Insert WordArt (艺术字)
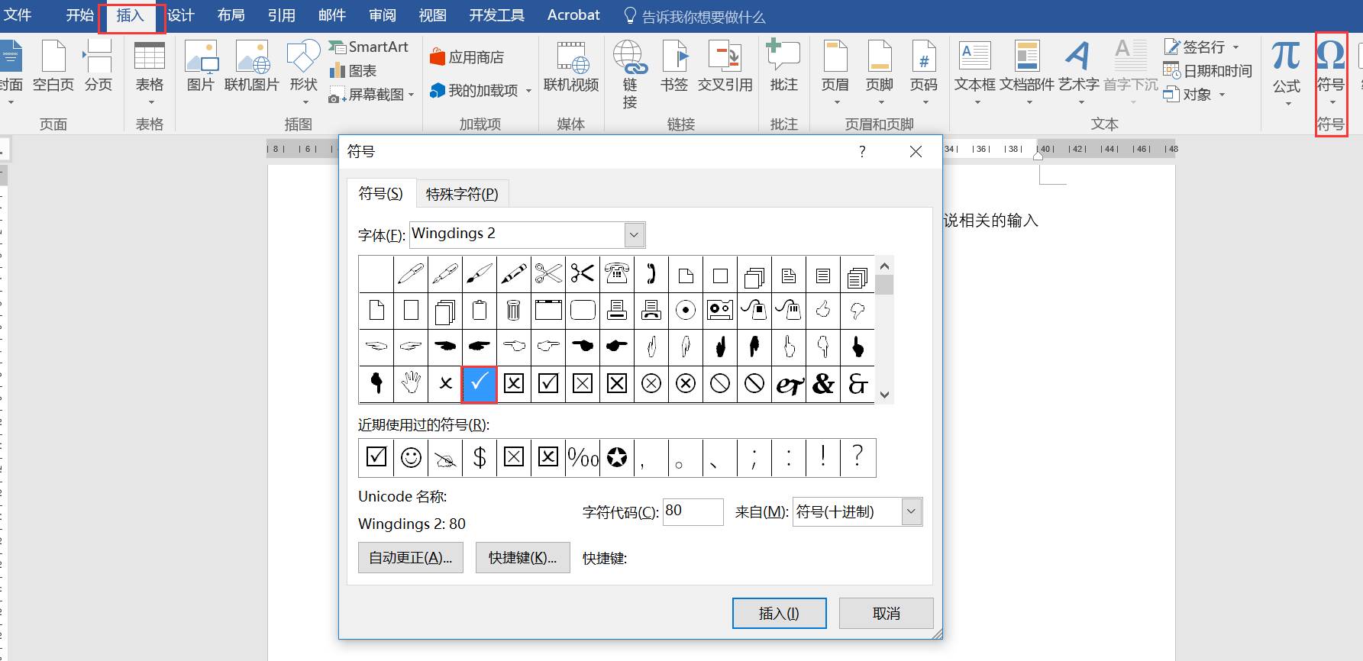This screenshot has height=661, width=1363. tap(1078, 73)
